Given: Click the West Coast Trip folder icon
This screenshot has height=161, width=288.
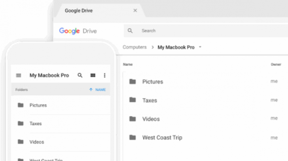Looking at the screenshot, I should [133, 137].
